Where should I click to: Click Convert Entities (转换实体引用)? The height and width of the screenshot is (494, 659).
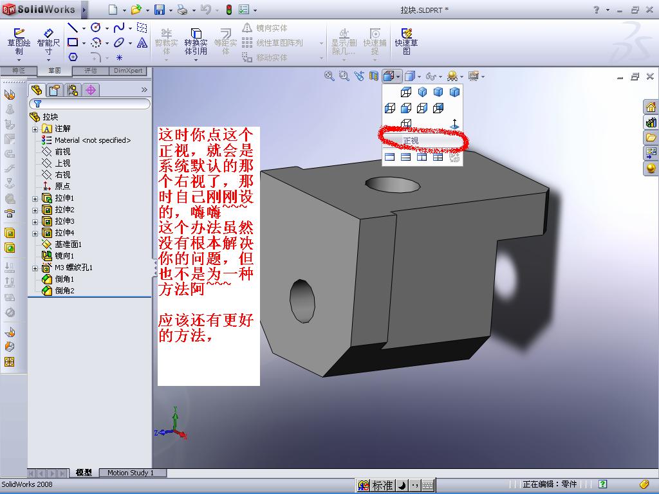pyautogui.click(x=196, y=42)
